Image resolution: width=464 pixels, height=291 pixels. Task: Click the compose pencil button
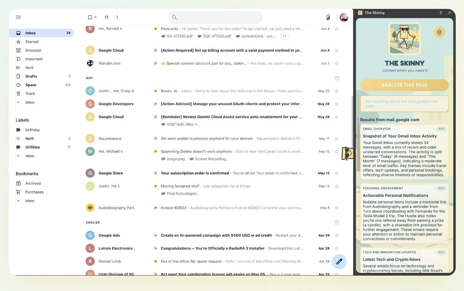point(339,262)
